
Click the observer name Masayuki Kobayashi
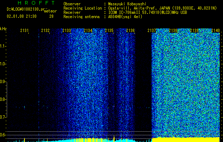click(127, 4)
